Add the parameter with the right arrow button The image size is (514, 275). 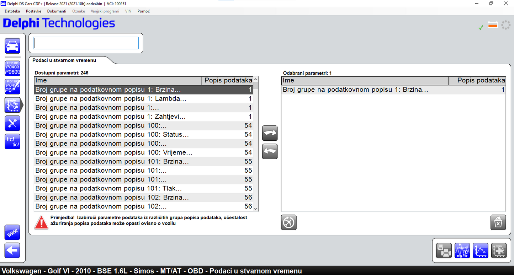pos(270,133)
